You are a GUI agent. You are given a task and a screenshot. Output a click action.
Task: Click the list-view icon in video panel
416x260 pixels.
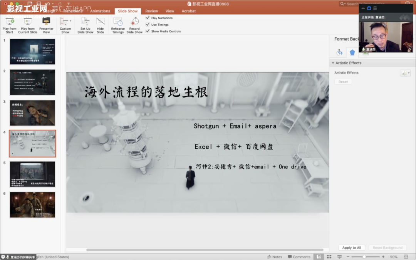coord(375,8)
